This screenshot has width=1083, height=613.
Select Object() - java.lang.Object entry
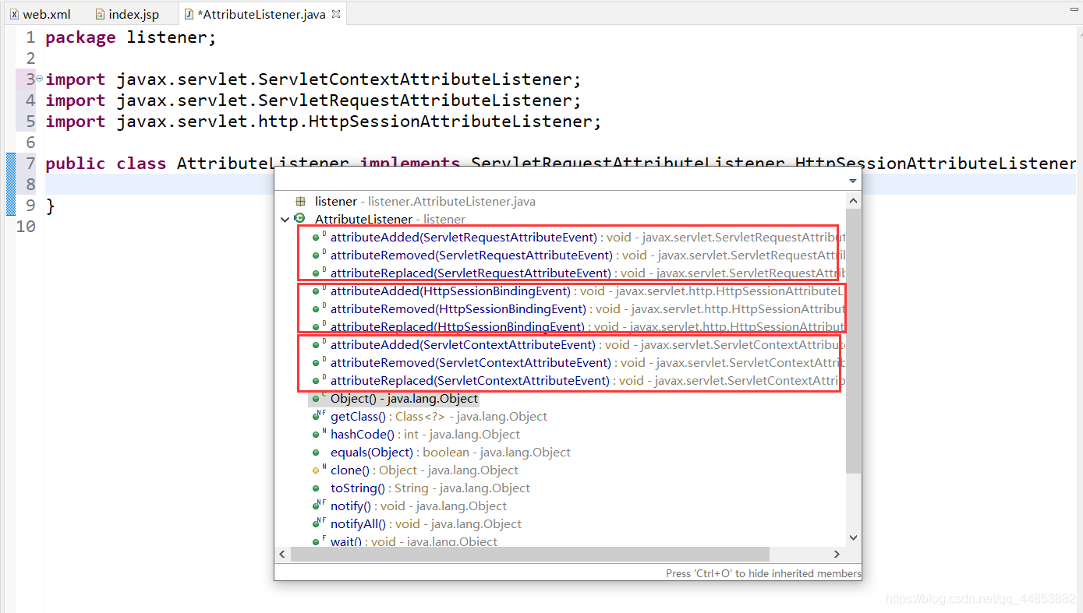coord(404,398)
